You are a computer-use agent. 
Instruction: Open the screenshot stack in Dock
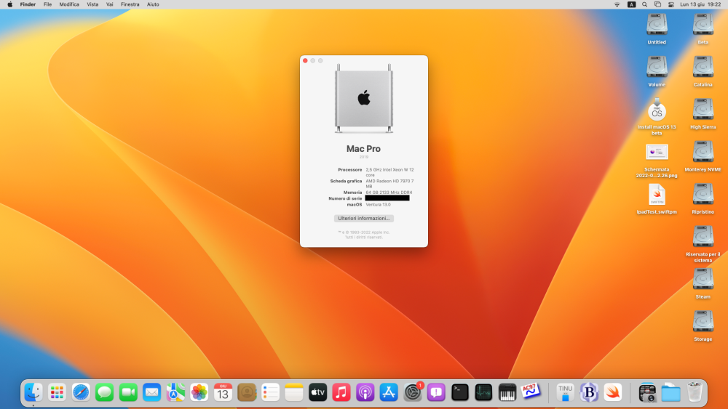[647, 393]
